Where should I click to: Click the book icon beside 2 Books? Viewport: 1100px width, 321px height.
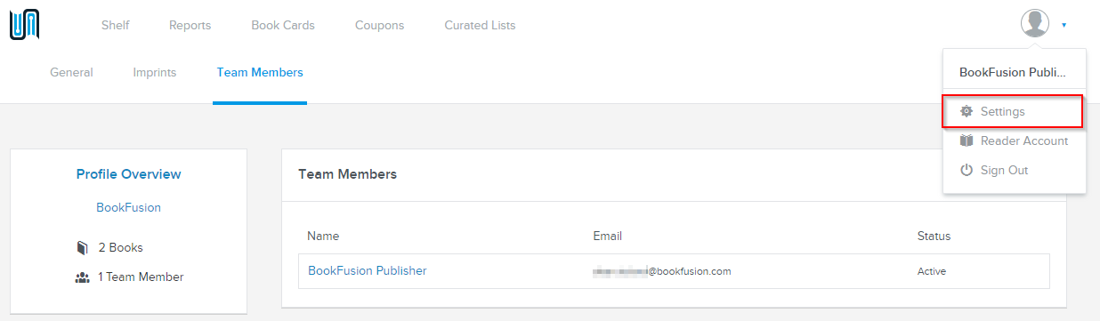click(x=83, y=248)
